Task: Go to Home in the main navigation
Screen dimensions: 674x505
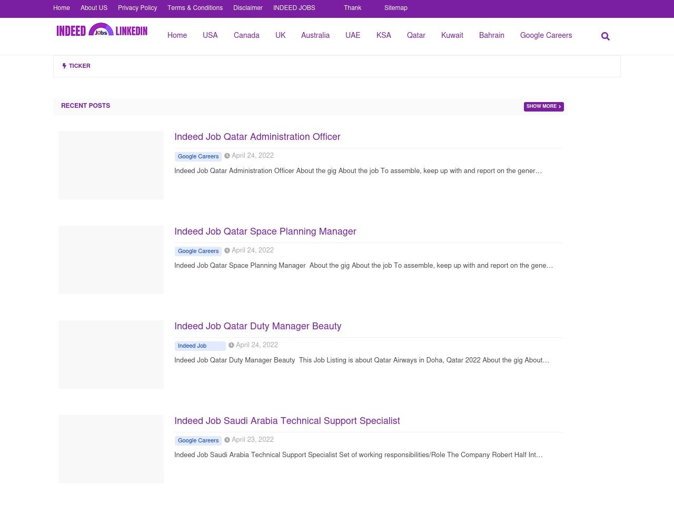Action: tap(177, 35)
